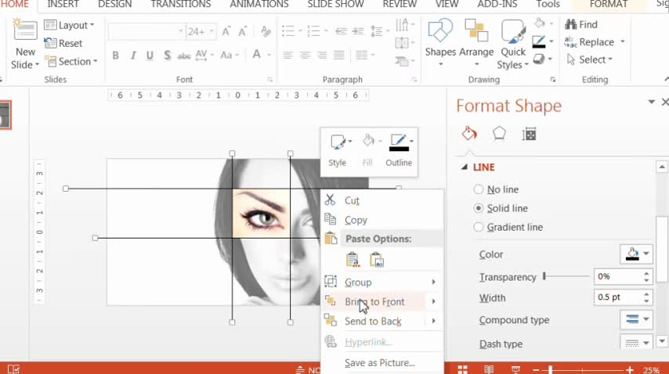Open the font size dropdown

212,31
